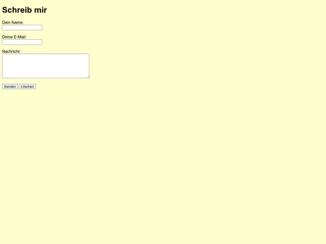Click the word "mir" in the page title
This screenshot has height=244, width=326.
pyautogui.click(x=40, y=10)
